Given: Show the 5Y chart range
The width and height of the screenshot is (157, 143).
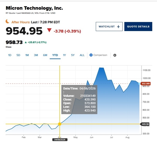Looking at the screenshot, I should pyautogui.click(x=73, y=55).
